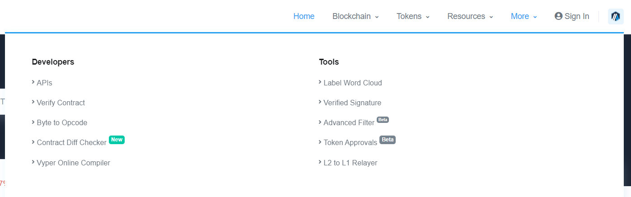631x197 pixels.
Task: Click the Beta badge next to Token Approvals
Action: 388,140
